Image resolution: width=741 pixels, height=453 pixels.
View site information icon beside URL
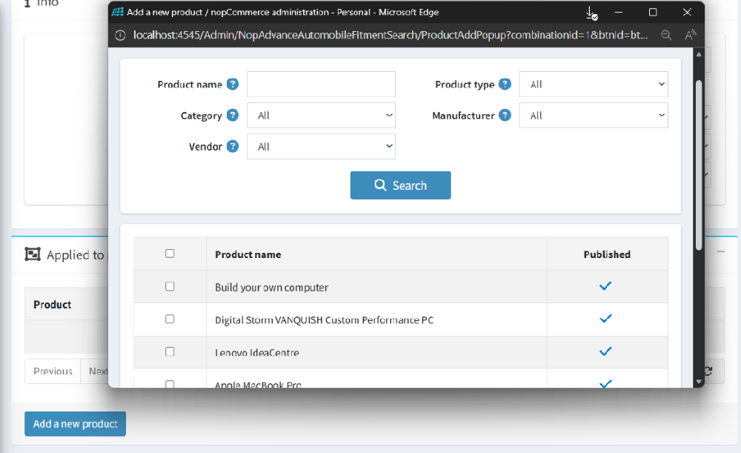pyautogui.click(x=121, y=35)
